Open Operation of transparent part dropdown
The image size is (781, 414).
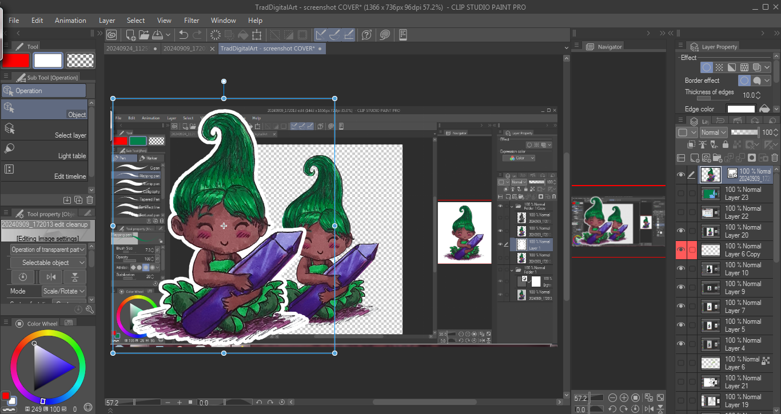(x=48, y=250)
